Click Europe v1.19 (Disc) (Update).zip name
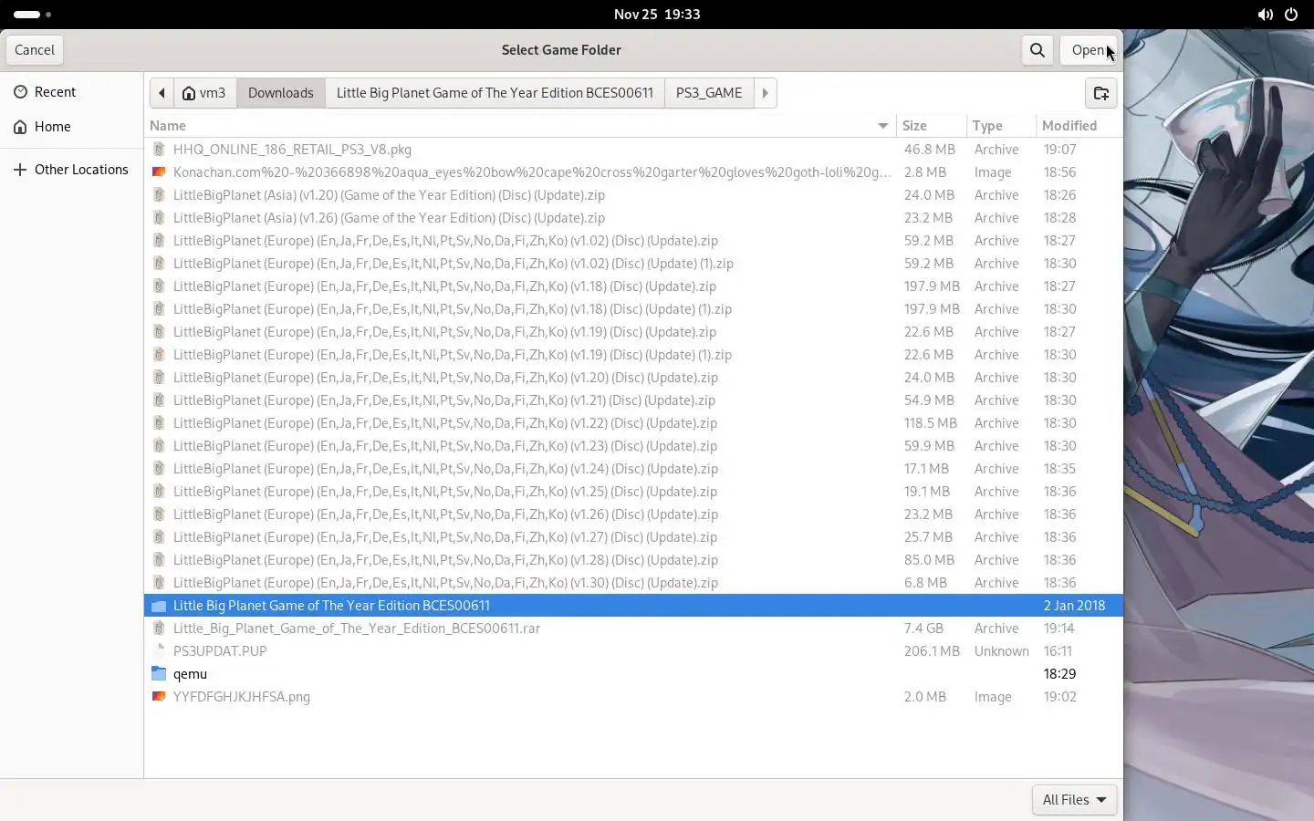1314x821 pixels. [x=444, y=332]
